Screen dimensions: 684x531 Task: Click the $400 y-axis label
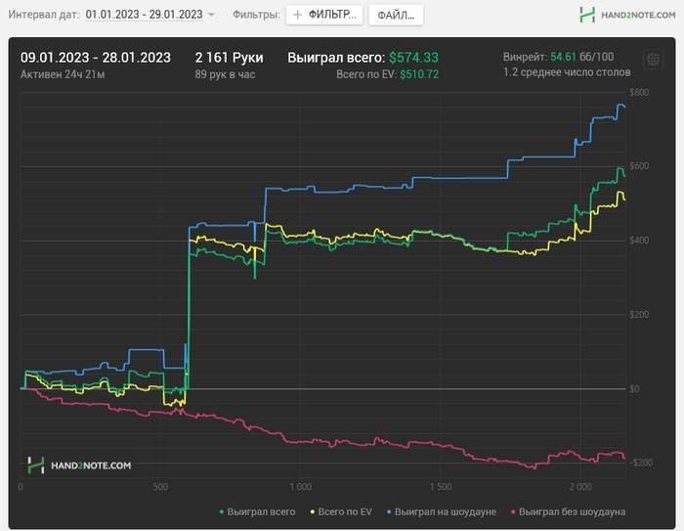pos(639,241)
